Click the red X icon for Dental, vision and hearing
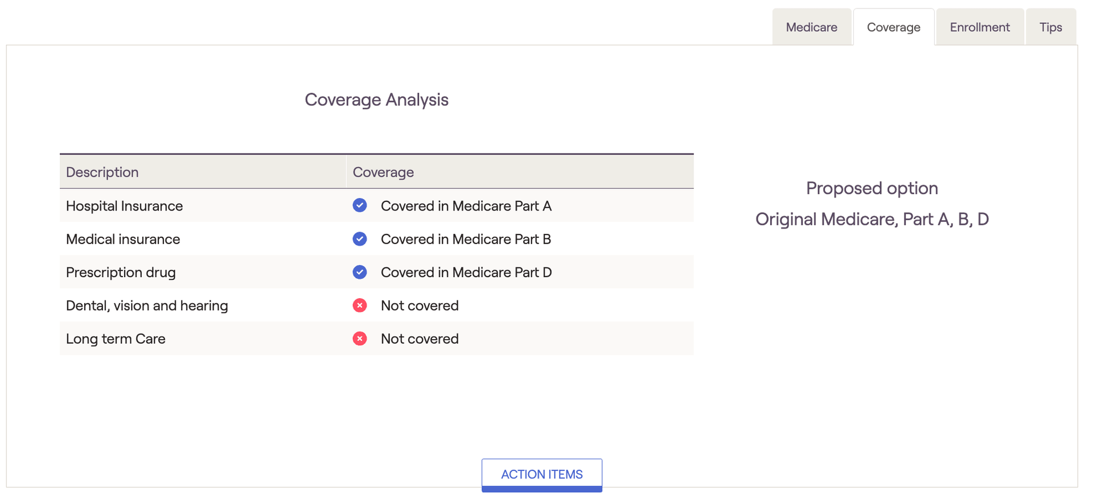Image resolution: width=1093 pixels, height=499 pixels. 360,306
